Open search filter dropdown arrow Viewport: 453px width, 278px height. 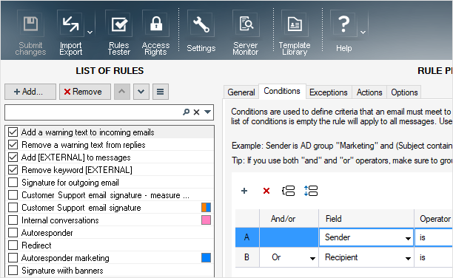pyautogui.click(x=207, y=112)
